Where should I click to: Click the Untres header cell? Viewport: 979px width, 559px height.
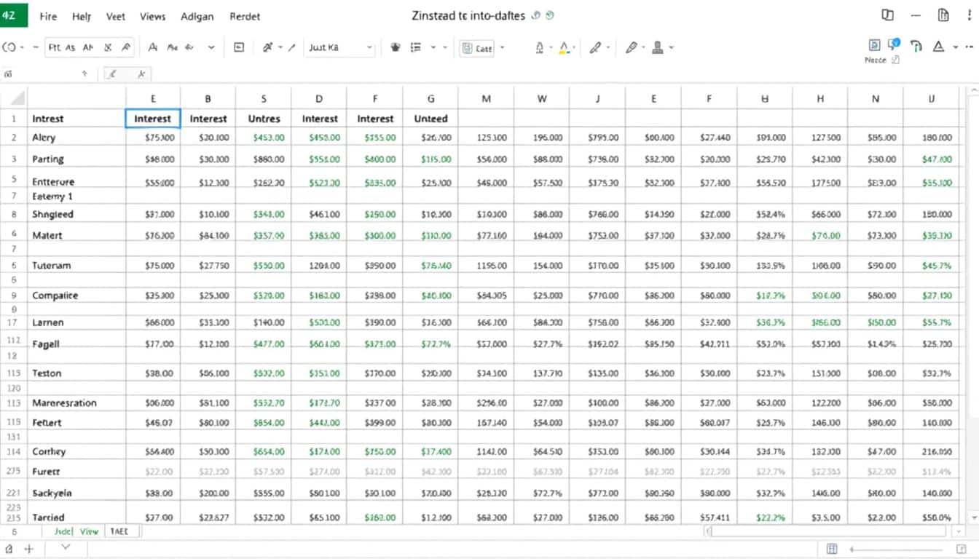pos(264,119)
